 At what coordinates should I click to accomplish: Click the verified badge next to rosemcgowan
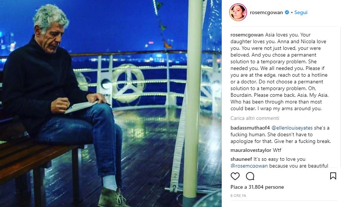[x=287, y=12]
